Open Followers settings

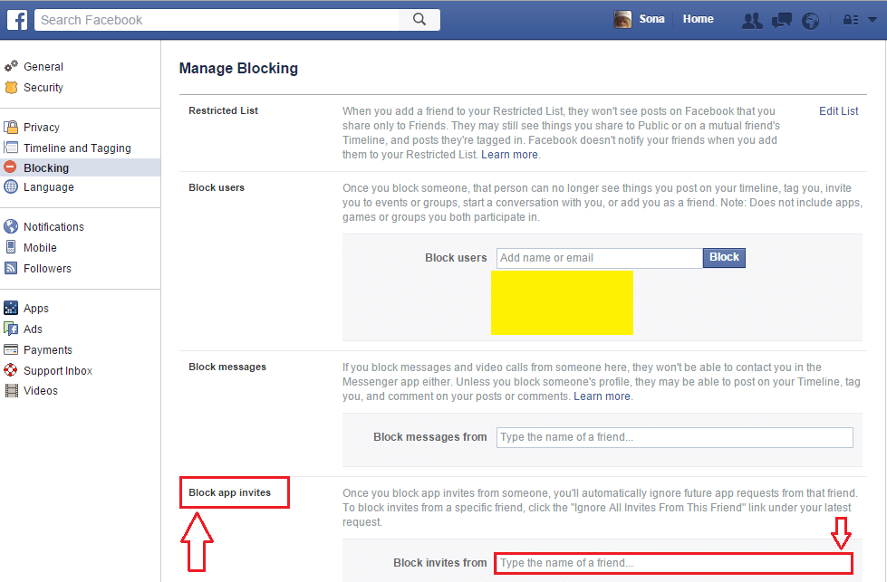pos(47,269)
